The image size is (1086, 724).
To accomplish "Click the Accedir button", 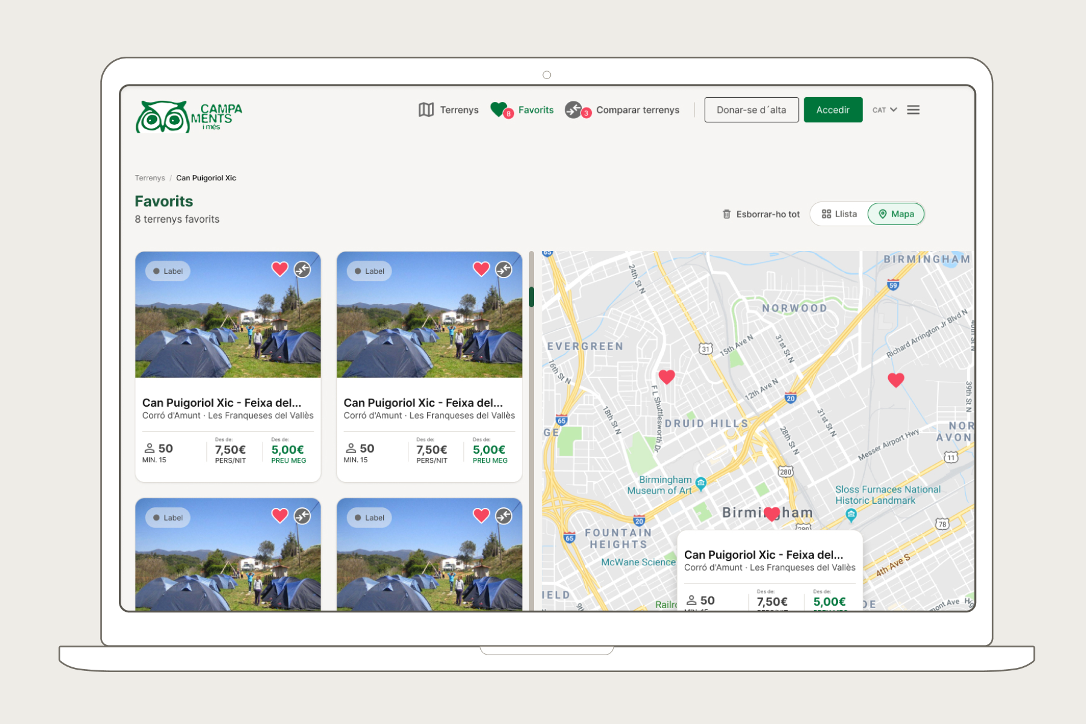I will click(833, 110).
